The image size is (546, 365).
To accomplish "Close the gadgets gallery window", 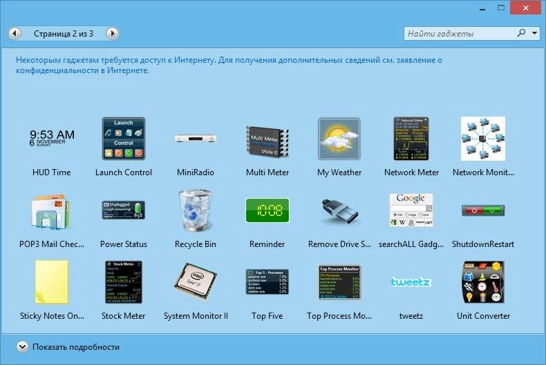I will coord(526,8).
